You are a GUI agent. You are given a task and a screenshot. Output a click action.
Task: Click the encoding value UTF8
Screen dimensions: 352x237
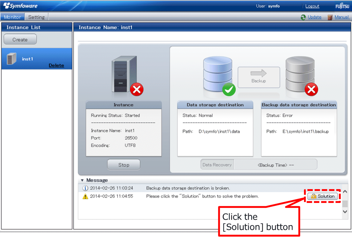(130, 145)
